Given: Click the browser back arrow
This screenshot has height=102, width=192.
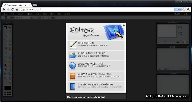Looking at the screenshot, I should click(4, 10).
